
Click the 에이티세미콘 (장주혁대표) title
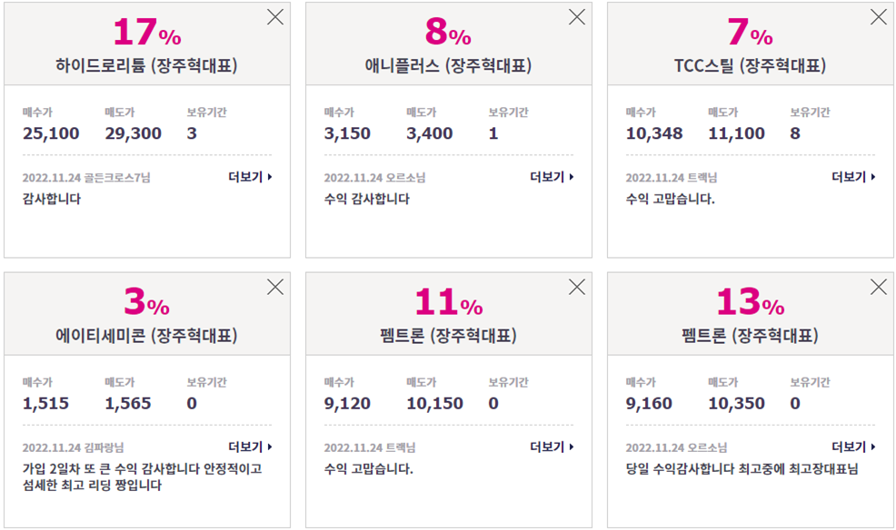pos(146,336)
